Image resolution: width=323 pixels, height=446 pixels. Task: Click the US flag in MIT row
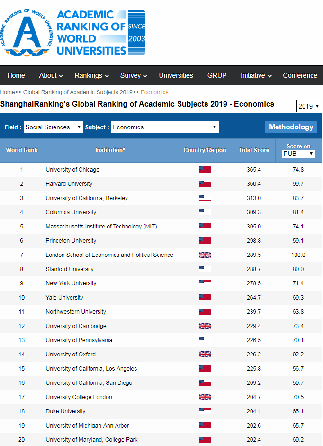(x=205, y=227)
